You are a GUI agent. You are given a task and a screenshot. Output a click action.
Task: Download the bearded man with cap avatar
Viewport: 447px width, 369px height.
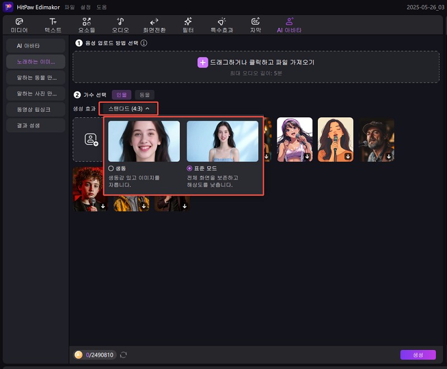point(389,156)
